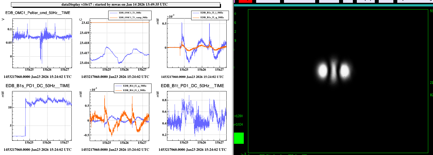The image size is (433, 155).
Task: Select the dataDisplay v10r17 title banner
Action: click(115, 4)
